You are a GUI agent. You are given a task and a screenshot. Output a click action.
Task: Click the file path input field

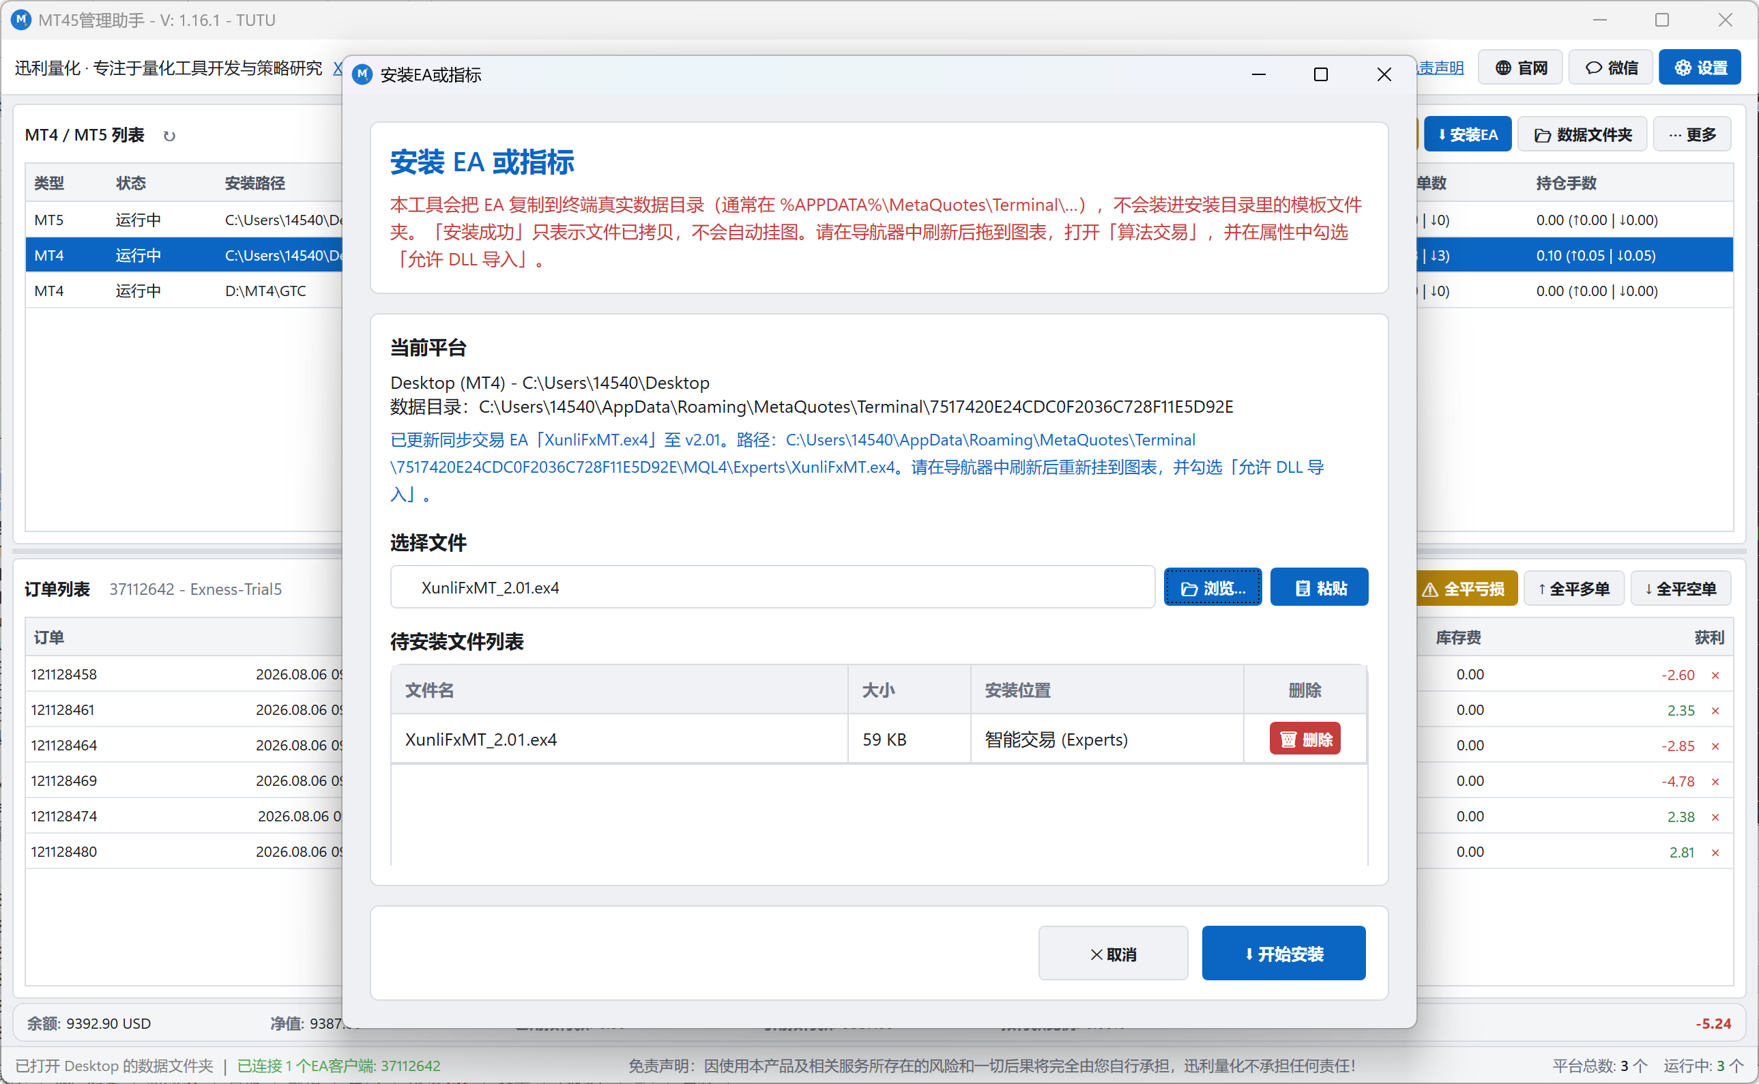point(772,587)
